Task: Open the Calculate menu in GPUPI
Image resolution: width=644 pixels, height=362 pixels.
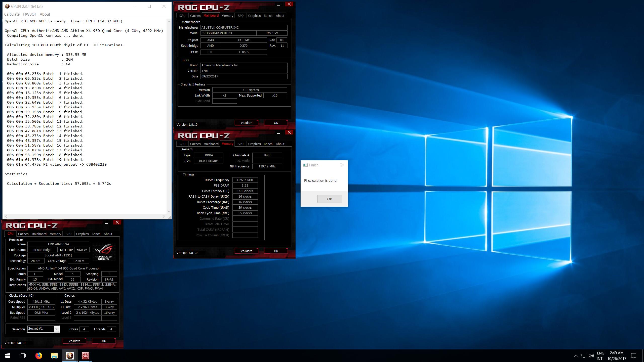Action: point(12,14)
